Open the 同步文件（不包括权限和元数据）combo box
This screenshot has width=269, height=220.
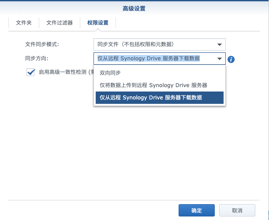click(154, 44)
